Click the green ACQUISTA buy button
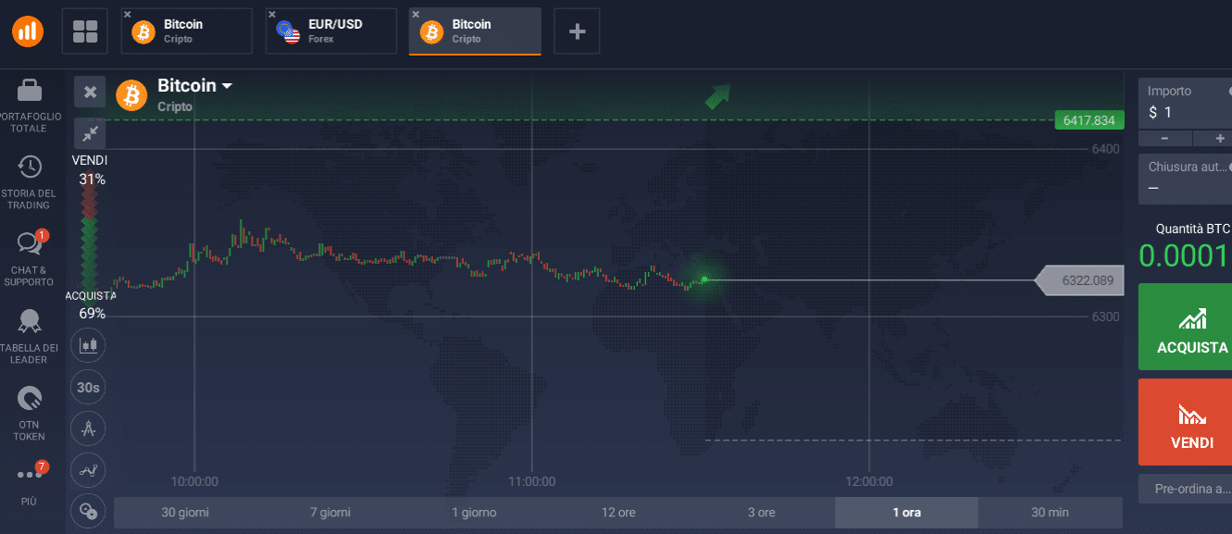1232x534 pixels. [x=1185, y=327]
